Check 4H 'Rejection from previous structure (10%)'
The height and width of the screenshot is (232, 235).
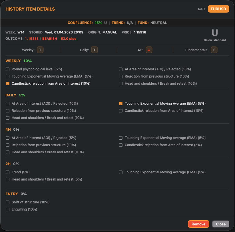tap(8, 145)
